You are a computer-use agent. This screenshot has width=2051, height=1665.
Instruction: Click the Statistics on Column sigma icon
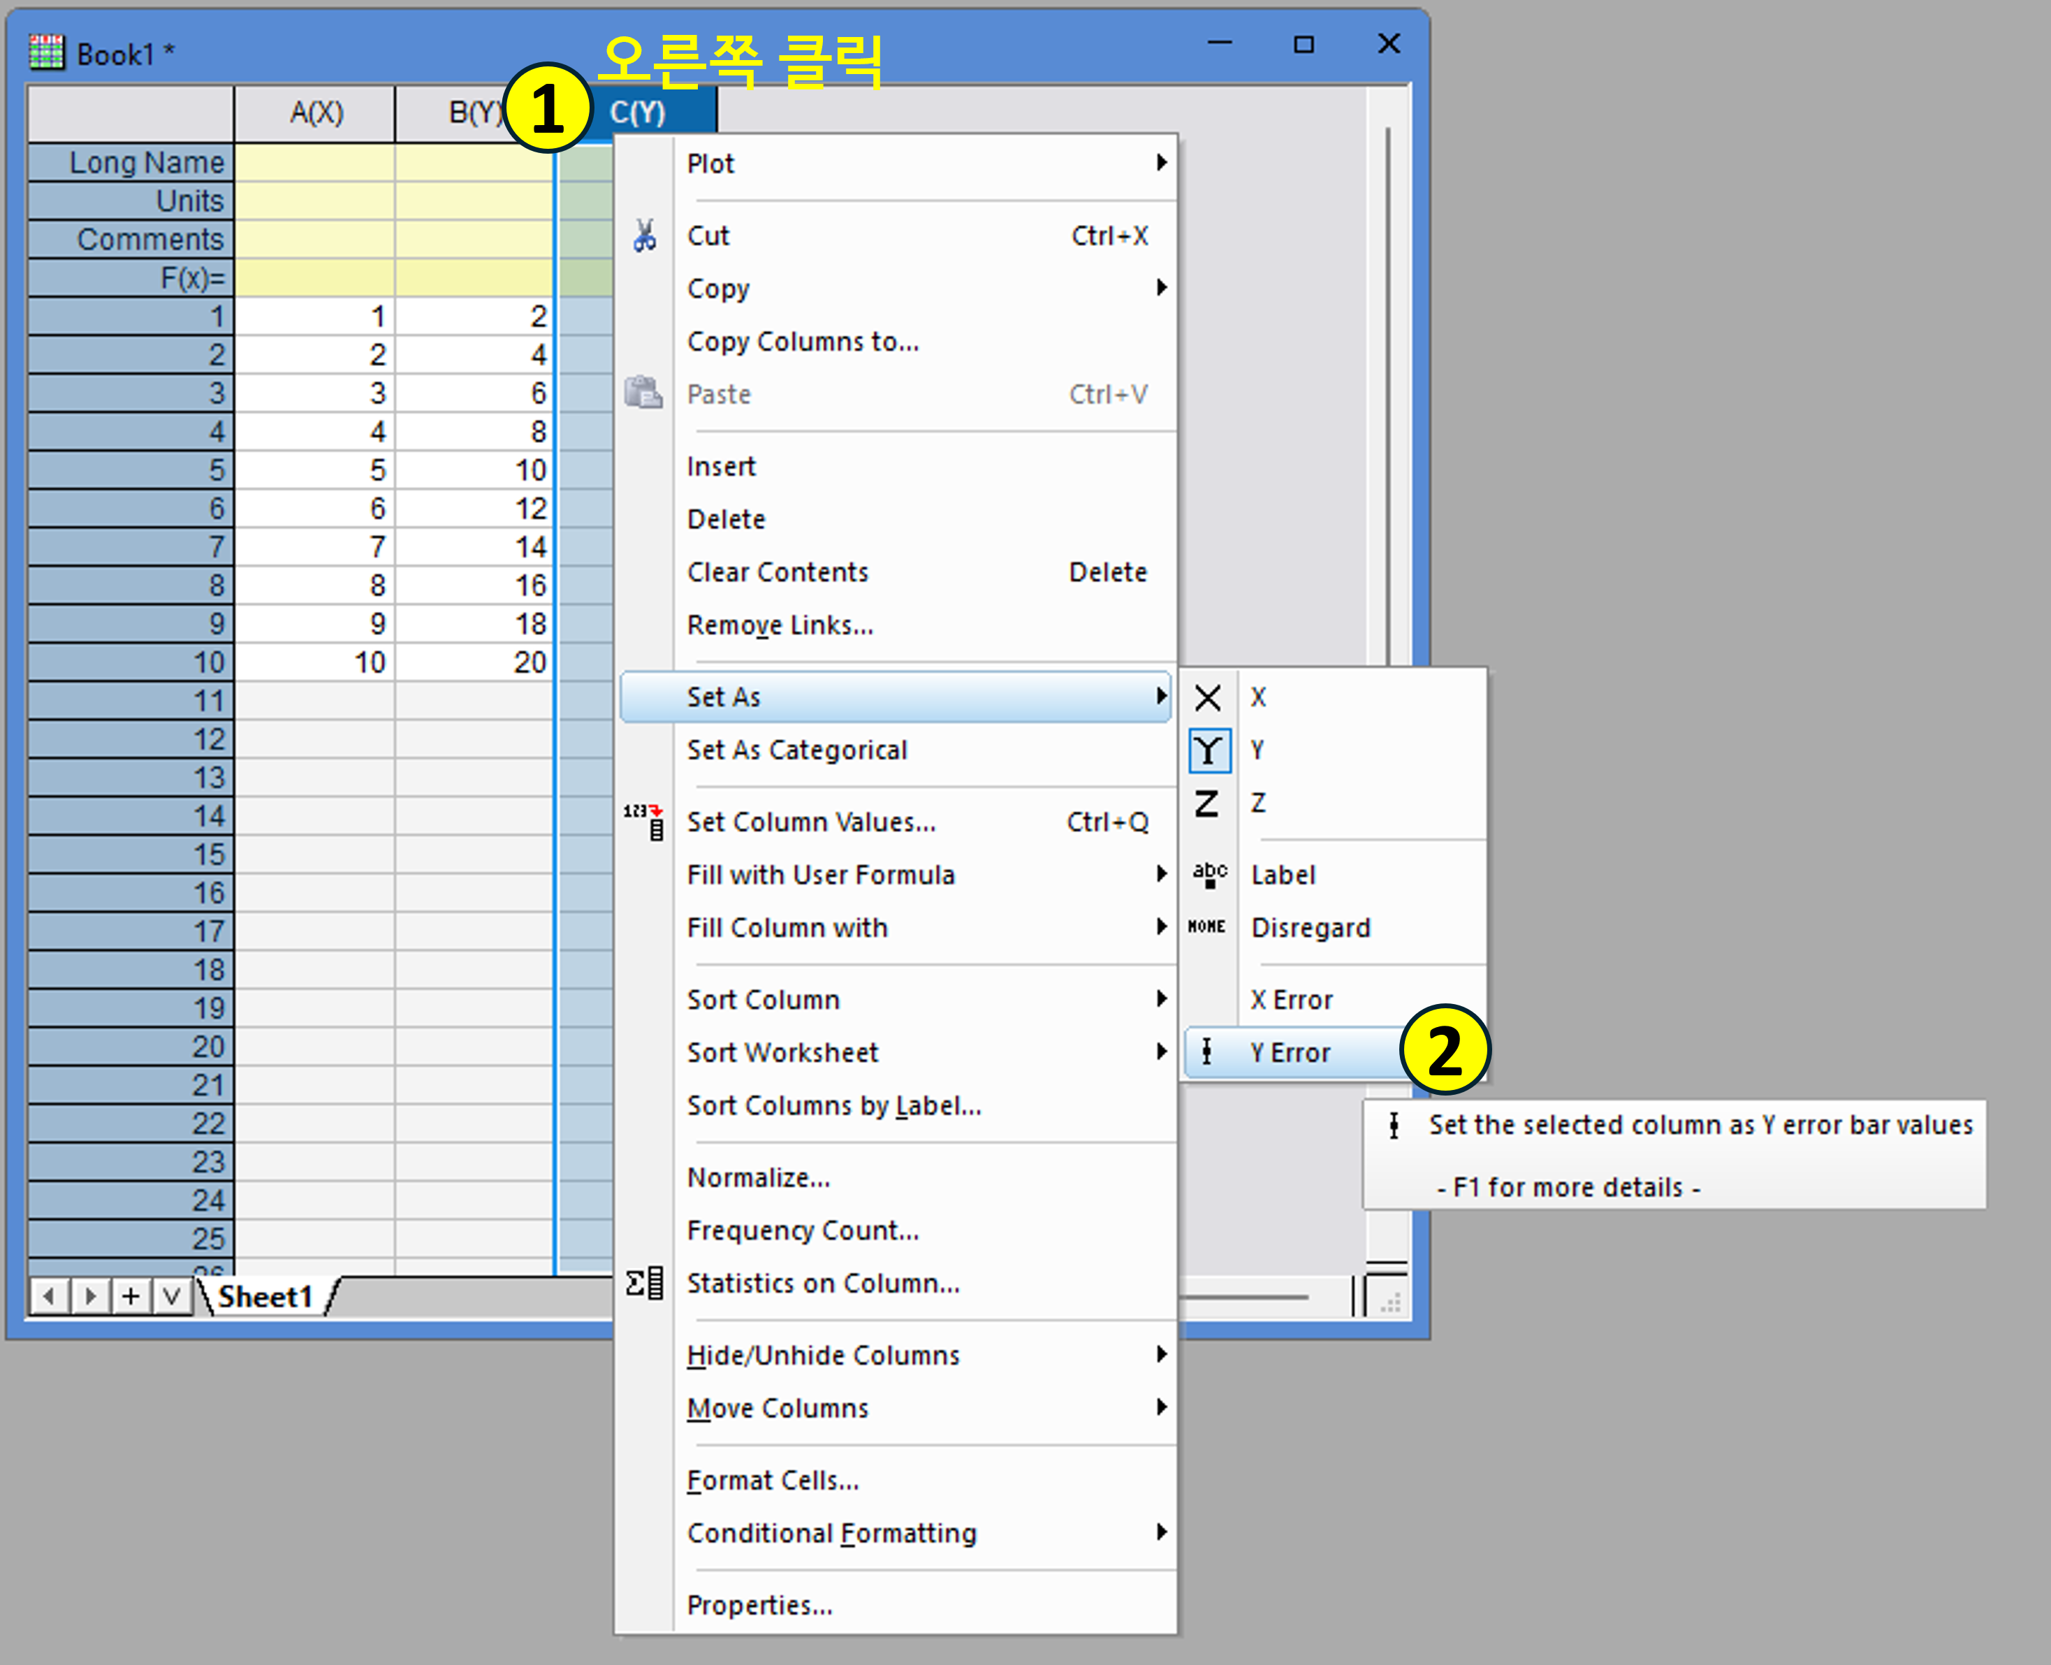click(x=644, y=1282)
